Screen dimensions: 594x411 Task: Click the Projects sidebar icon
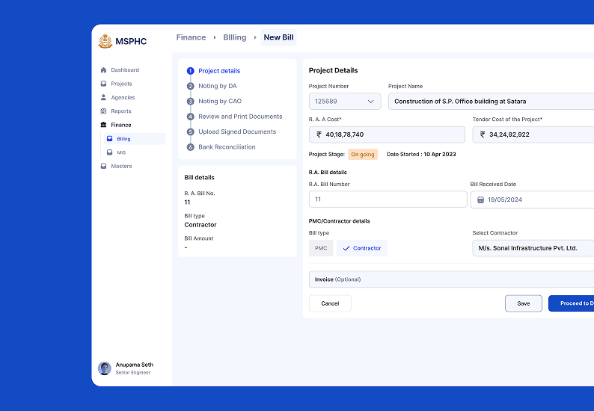[103, 84]
